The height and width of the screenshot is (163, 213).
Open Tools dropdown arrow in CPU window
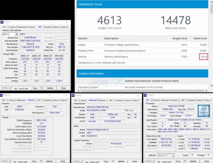(184, 161)
